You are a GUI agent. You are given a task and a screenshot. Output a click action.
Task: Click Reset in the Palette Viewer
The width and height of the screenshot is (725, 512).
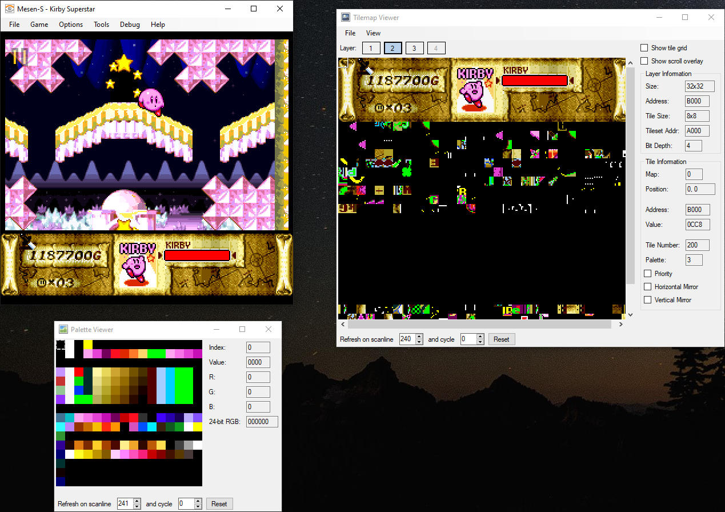(219, 504)
